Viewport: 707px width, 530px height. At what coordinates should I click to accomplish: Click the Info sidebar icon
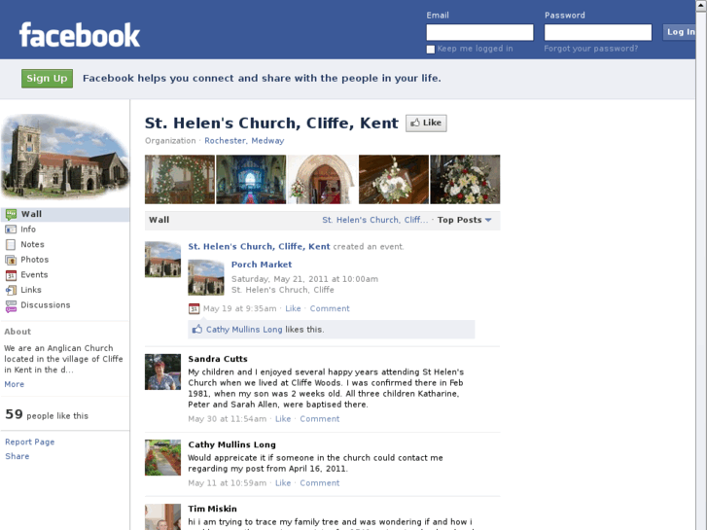tap(11, 230)
